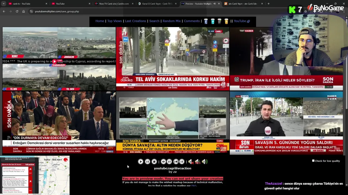This screenshot has height=195, width=348.
Task: Switch to Kanal D Canlı Yayın tab
Action: 157,4
